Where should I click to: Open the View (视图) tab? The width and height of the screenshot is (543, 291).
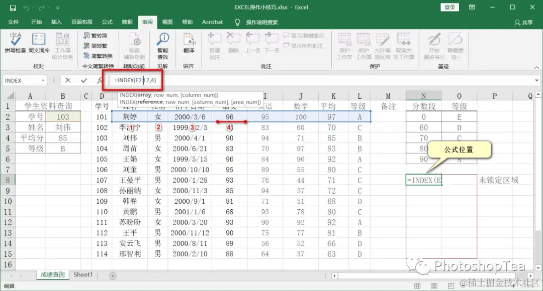click(167, 22)
